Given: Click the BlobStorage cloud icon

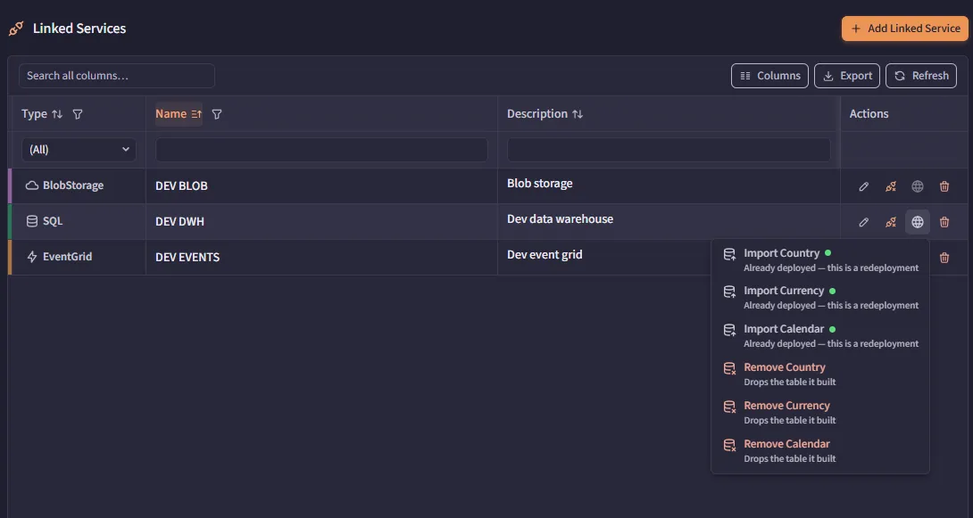Looking at the screenshot, I should coord(31,185).
